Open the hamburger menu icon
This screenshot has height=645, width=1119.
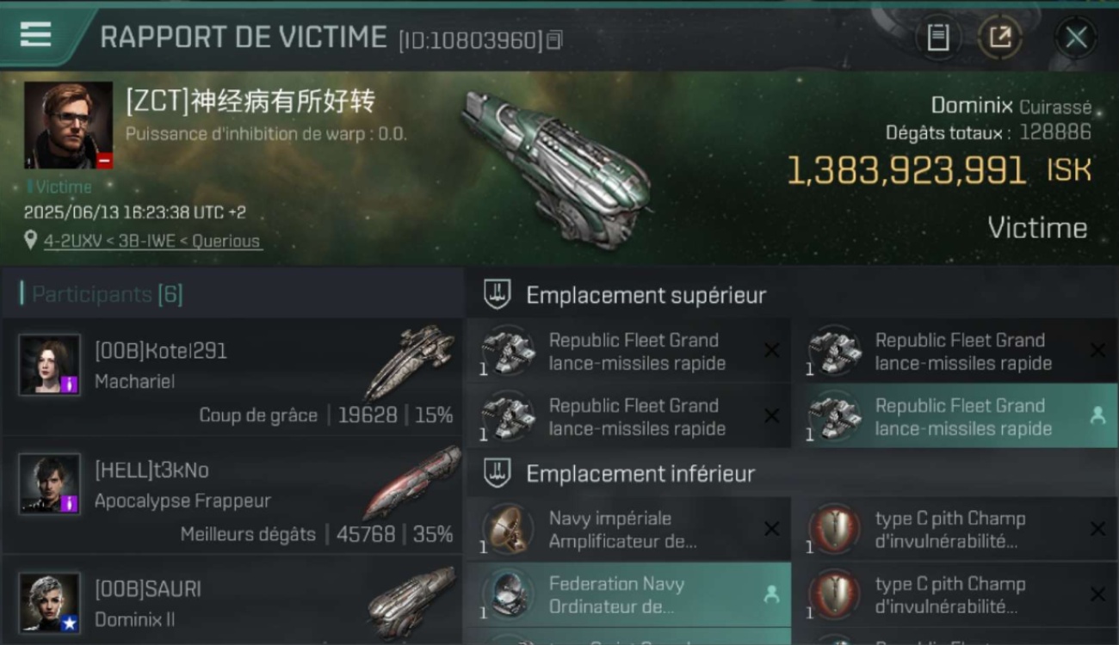click(35, 35)
